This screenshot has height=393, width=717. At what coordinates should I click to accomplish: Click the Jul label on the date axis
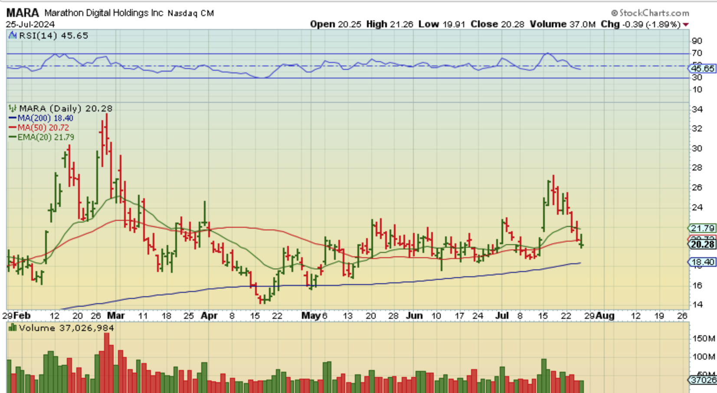(502, 316)
